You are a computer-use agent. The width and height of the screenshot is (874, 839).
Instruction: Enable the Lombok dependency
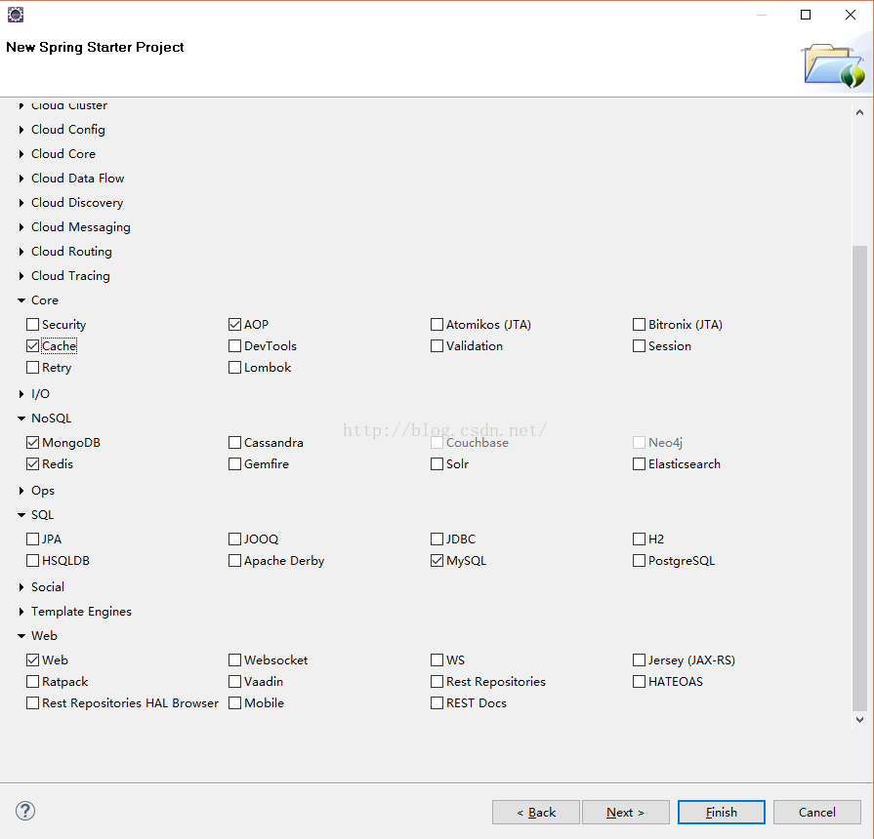coord(234,368)
